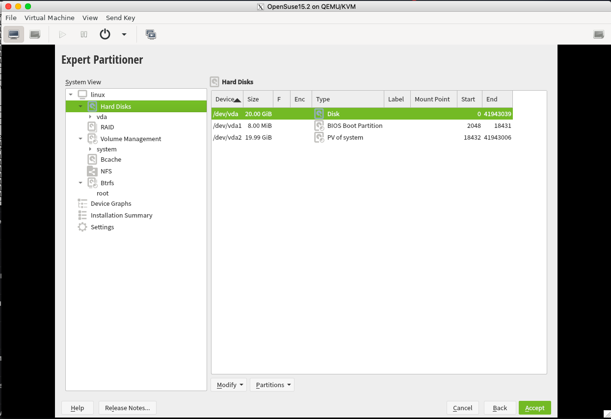Collapse the Hard Disks tree node

[x=80, y=106]
